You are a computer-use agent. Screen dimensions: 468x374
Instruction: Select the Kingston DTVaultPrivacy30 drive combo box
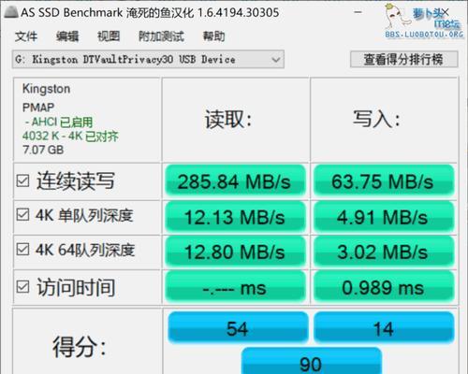coord(148,59)
